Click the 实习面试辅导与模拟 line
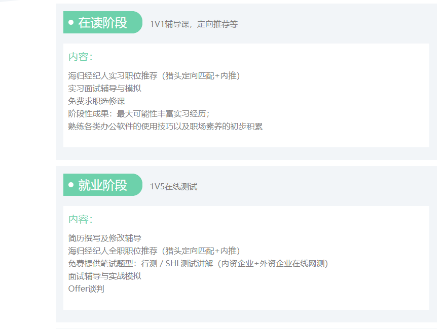Viewport: 445px width, 329px height. (104, 89)
